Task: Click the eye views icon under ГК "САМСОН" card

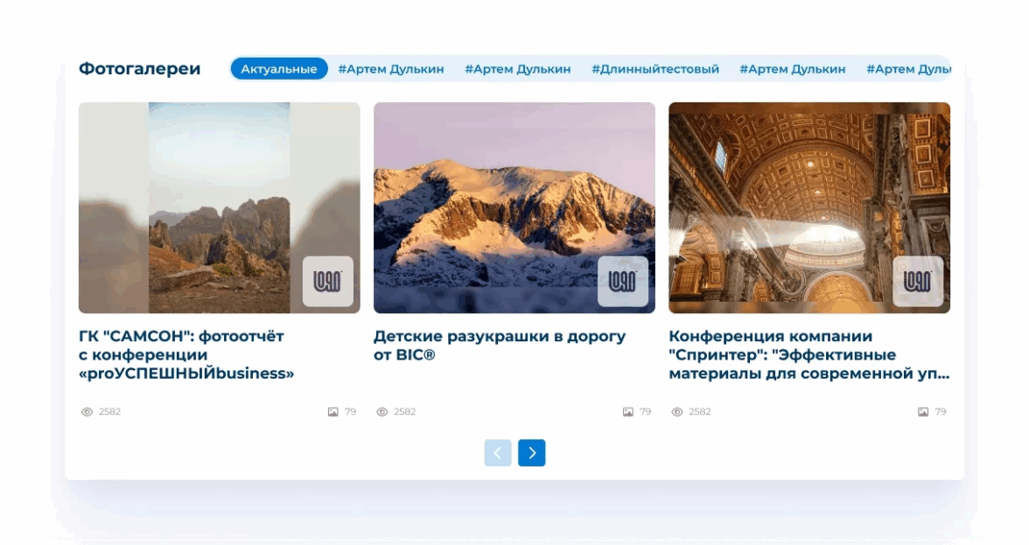Action: click(x=87, y=412)
